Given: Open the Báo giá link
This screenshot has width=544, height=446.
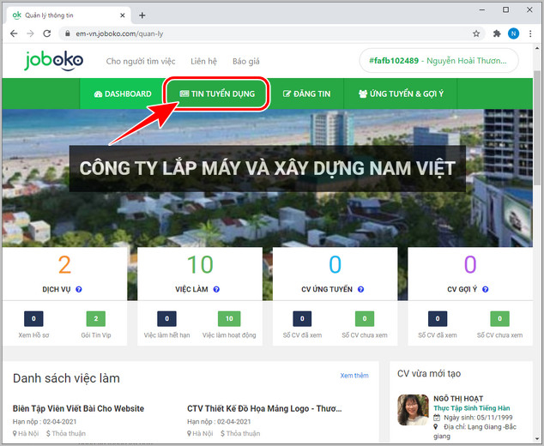Looking at the screenshot, I should [x=246, y=62].
